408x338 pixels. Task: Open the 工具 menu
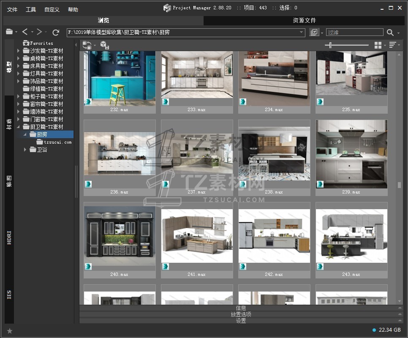coord(31,9)
